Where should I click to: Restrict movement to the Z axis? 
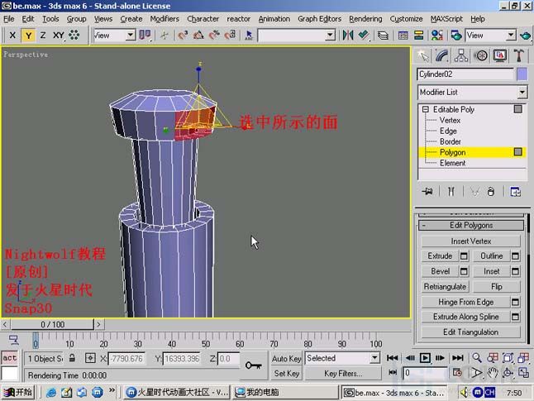pyautogui.click(x=43, y=35)
